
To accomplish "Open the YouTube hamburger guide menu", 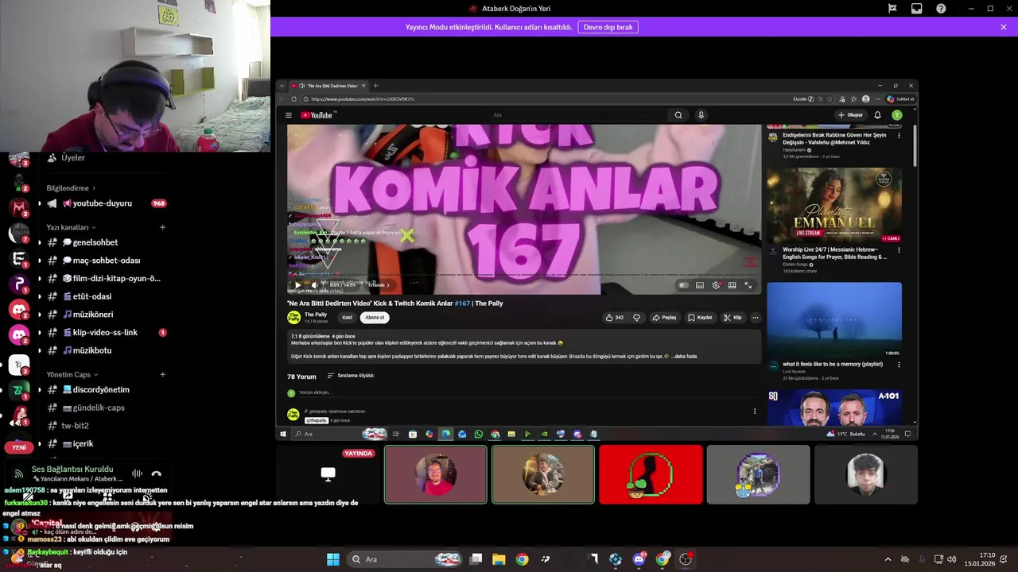I will tap(289, 115).
